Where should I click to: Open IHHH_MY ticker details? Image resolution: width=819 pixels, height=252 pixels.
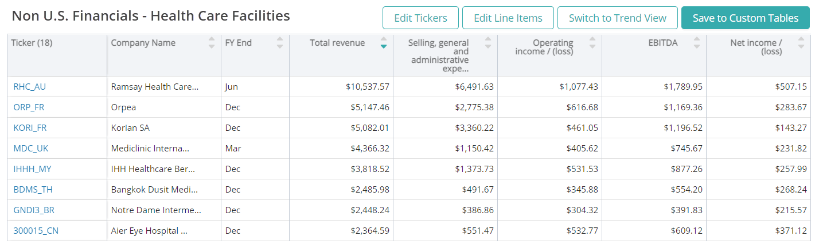click(32, 169)
